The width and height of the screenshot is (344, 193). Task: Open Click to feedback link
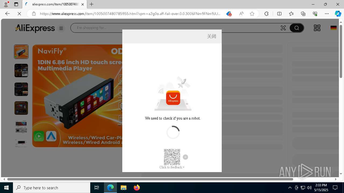pyautogui.click(x=172, y=167)
